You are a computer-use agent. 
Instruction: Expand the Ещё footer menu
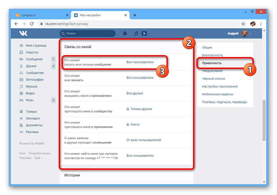click(x=39, y=158)
